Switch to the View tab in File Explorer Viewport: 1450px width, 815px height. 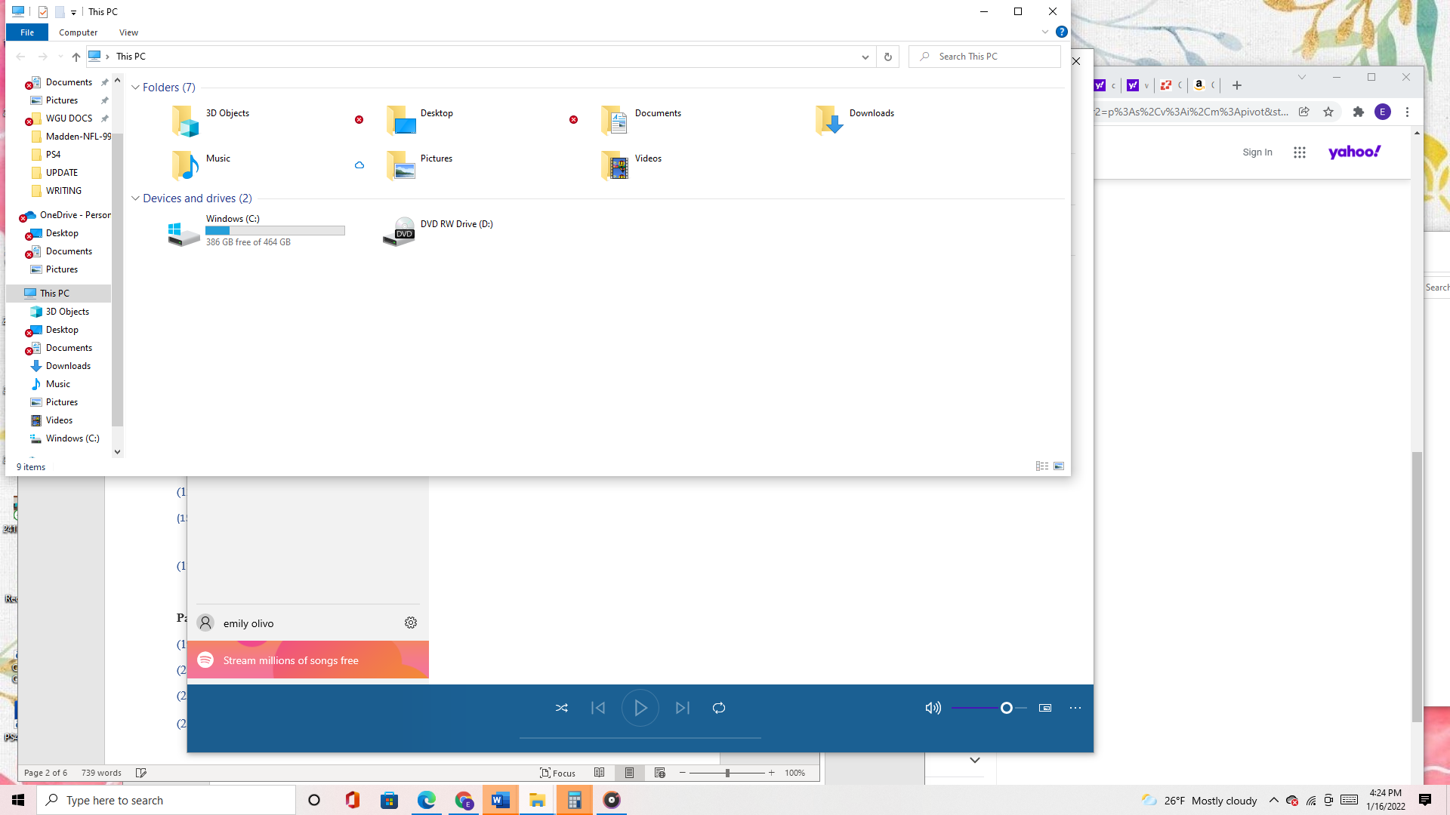[128, 32]
